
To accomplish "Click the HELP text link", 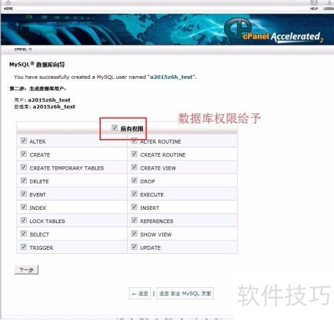I will point(314,9).
